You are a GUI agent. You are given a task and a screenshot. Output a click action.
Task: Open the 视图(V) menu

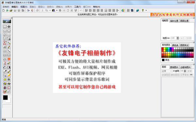24,7
